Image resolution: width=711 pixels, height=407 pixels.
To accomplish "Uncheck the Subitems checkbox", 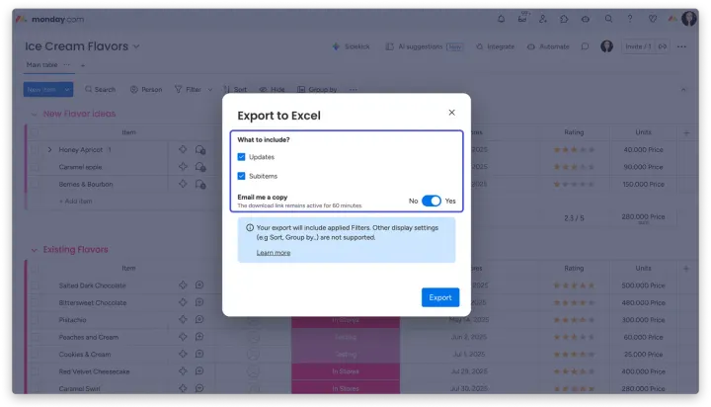I will (x=241, y=176).
